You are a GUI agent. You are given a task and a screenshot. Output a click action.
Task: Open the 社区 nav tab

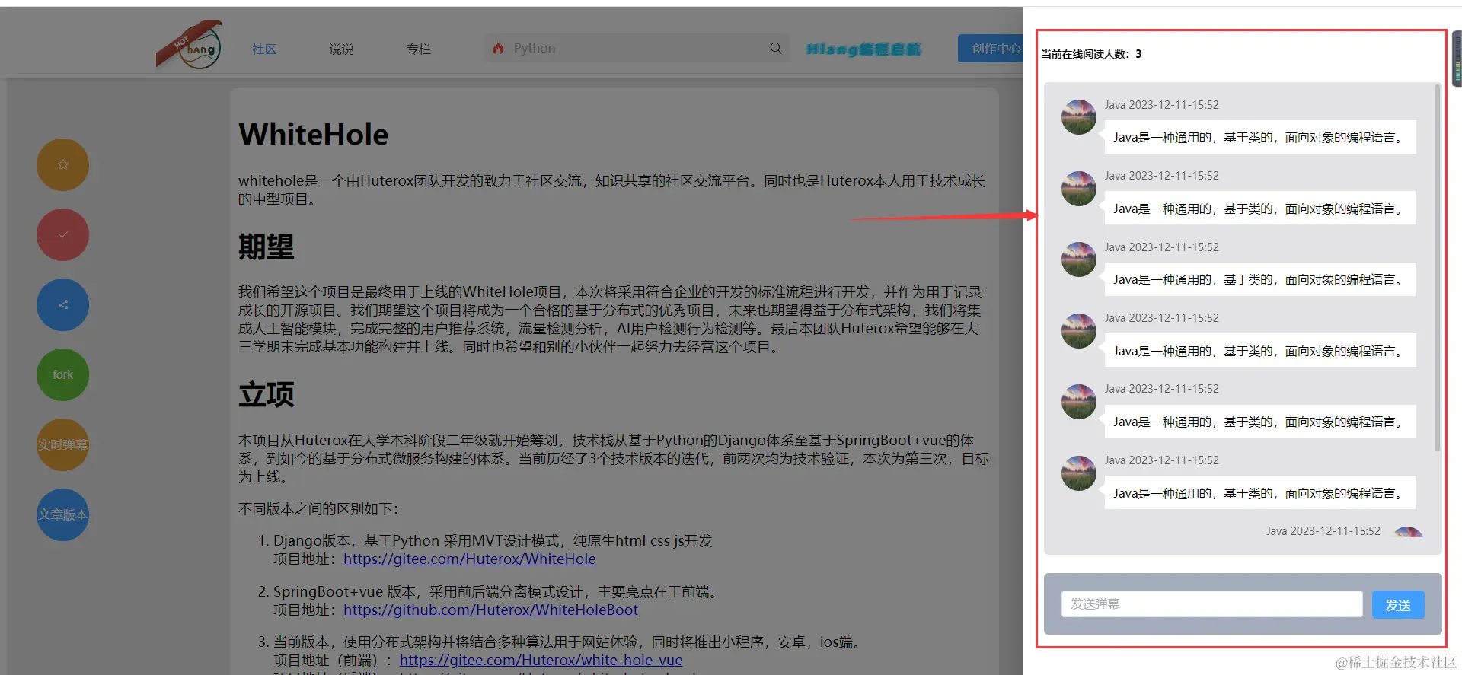click(264, 49)
